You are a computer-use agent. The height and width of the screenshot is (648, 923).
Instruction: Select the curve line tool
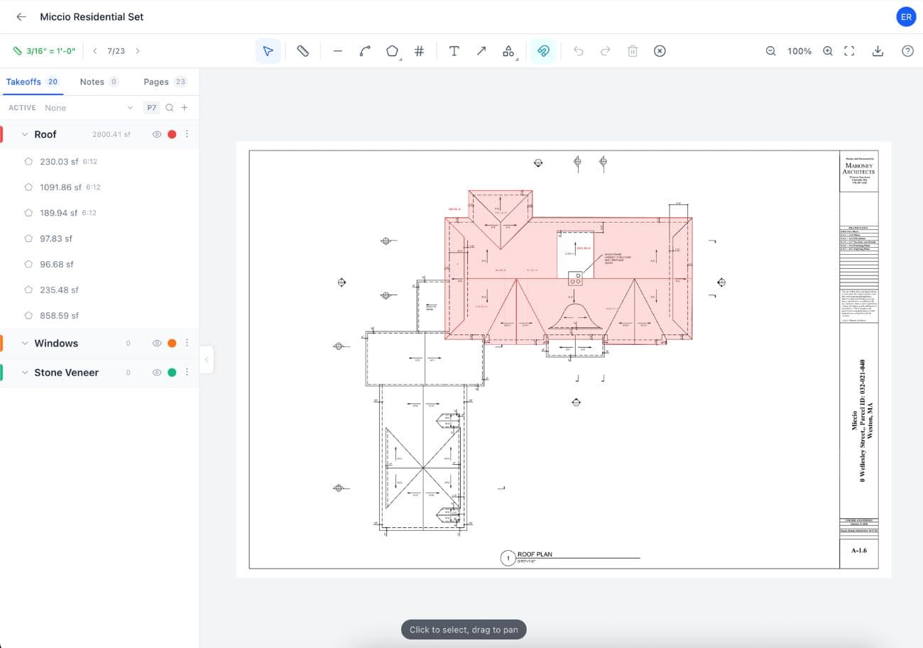[365, 50]
